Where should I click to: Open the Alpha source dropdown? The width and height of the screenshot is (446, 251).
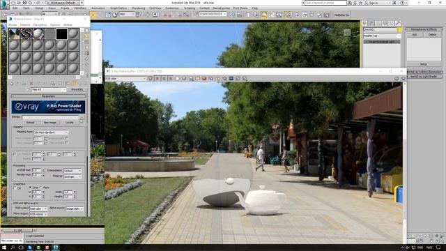pyautogui.click(x=75, y=208)
